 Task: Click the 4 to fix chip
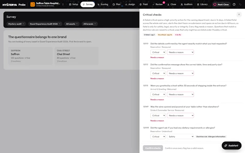point(178,35)
